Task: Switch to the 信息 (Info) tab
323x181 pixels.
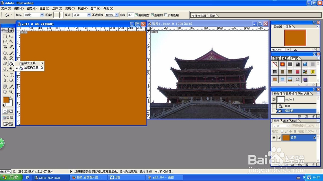Action: coord(288,27)
